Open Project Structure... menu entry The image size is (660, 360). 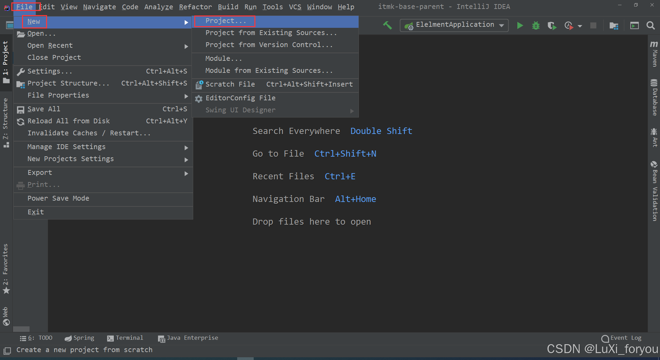click(103, 83)
